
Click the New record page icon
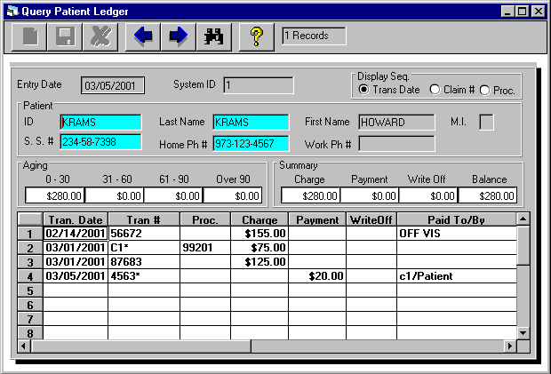tap(29, 37)
